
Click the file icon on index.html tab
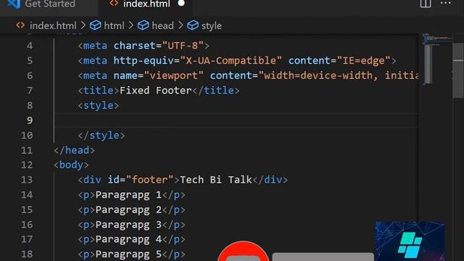pos(114,4)
